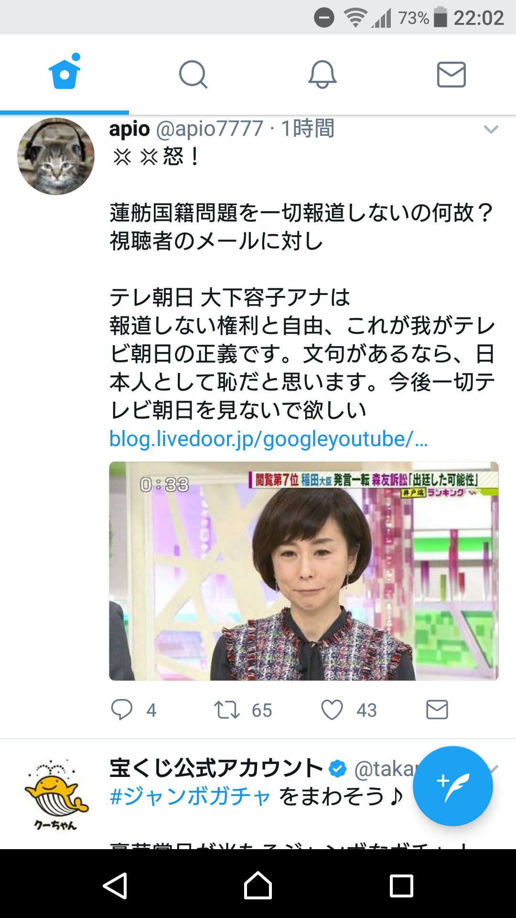
Task: Open the Notifications bell tab
Action: click(x=322, y=74)
